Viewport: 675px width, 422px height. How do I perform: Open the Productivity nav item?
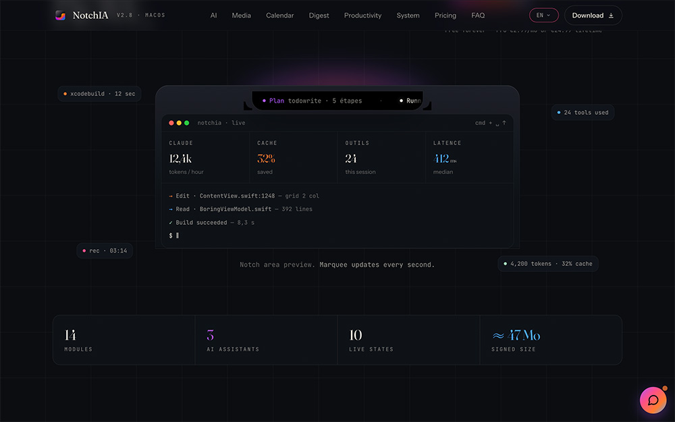362,16
